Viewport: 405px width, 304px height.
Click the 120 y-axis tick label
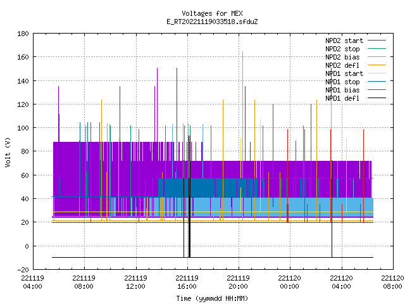tap(23, 104)
